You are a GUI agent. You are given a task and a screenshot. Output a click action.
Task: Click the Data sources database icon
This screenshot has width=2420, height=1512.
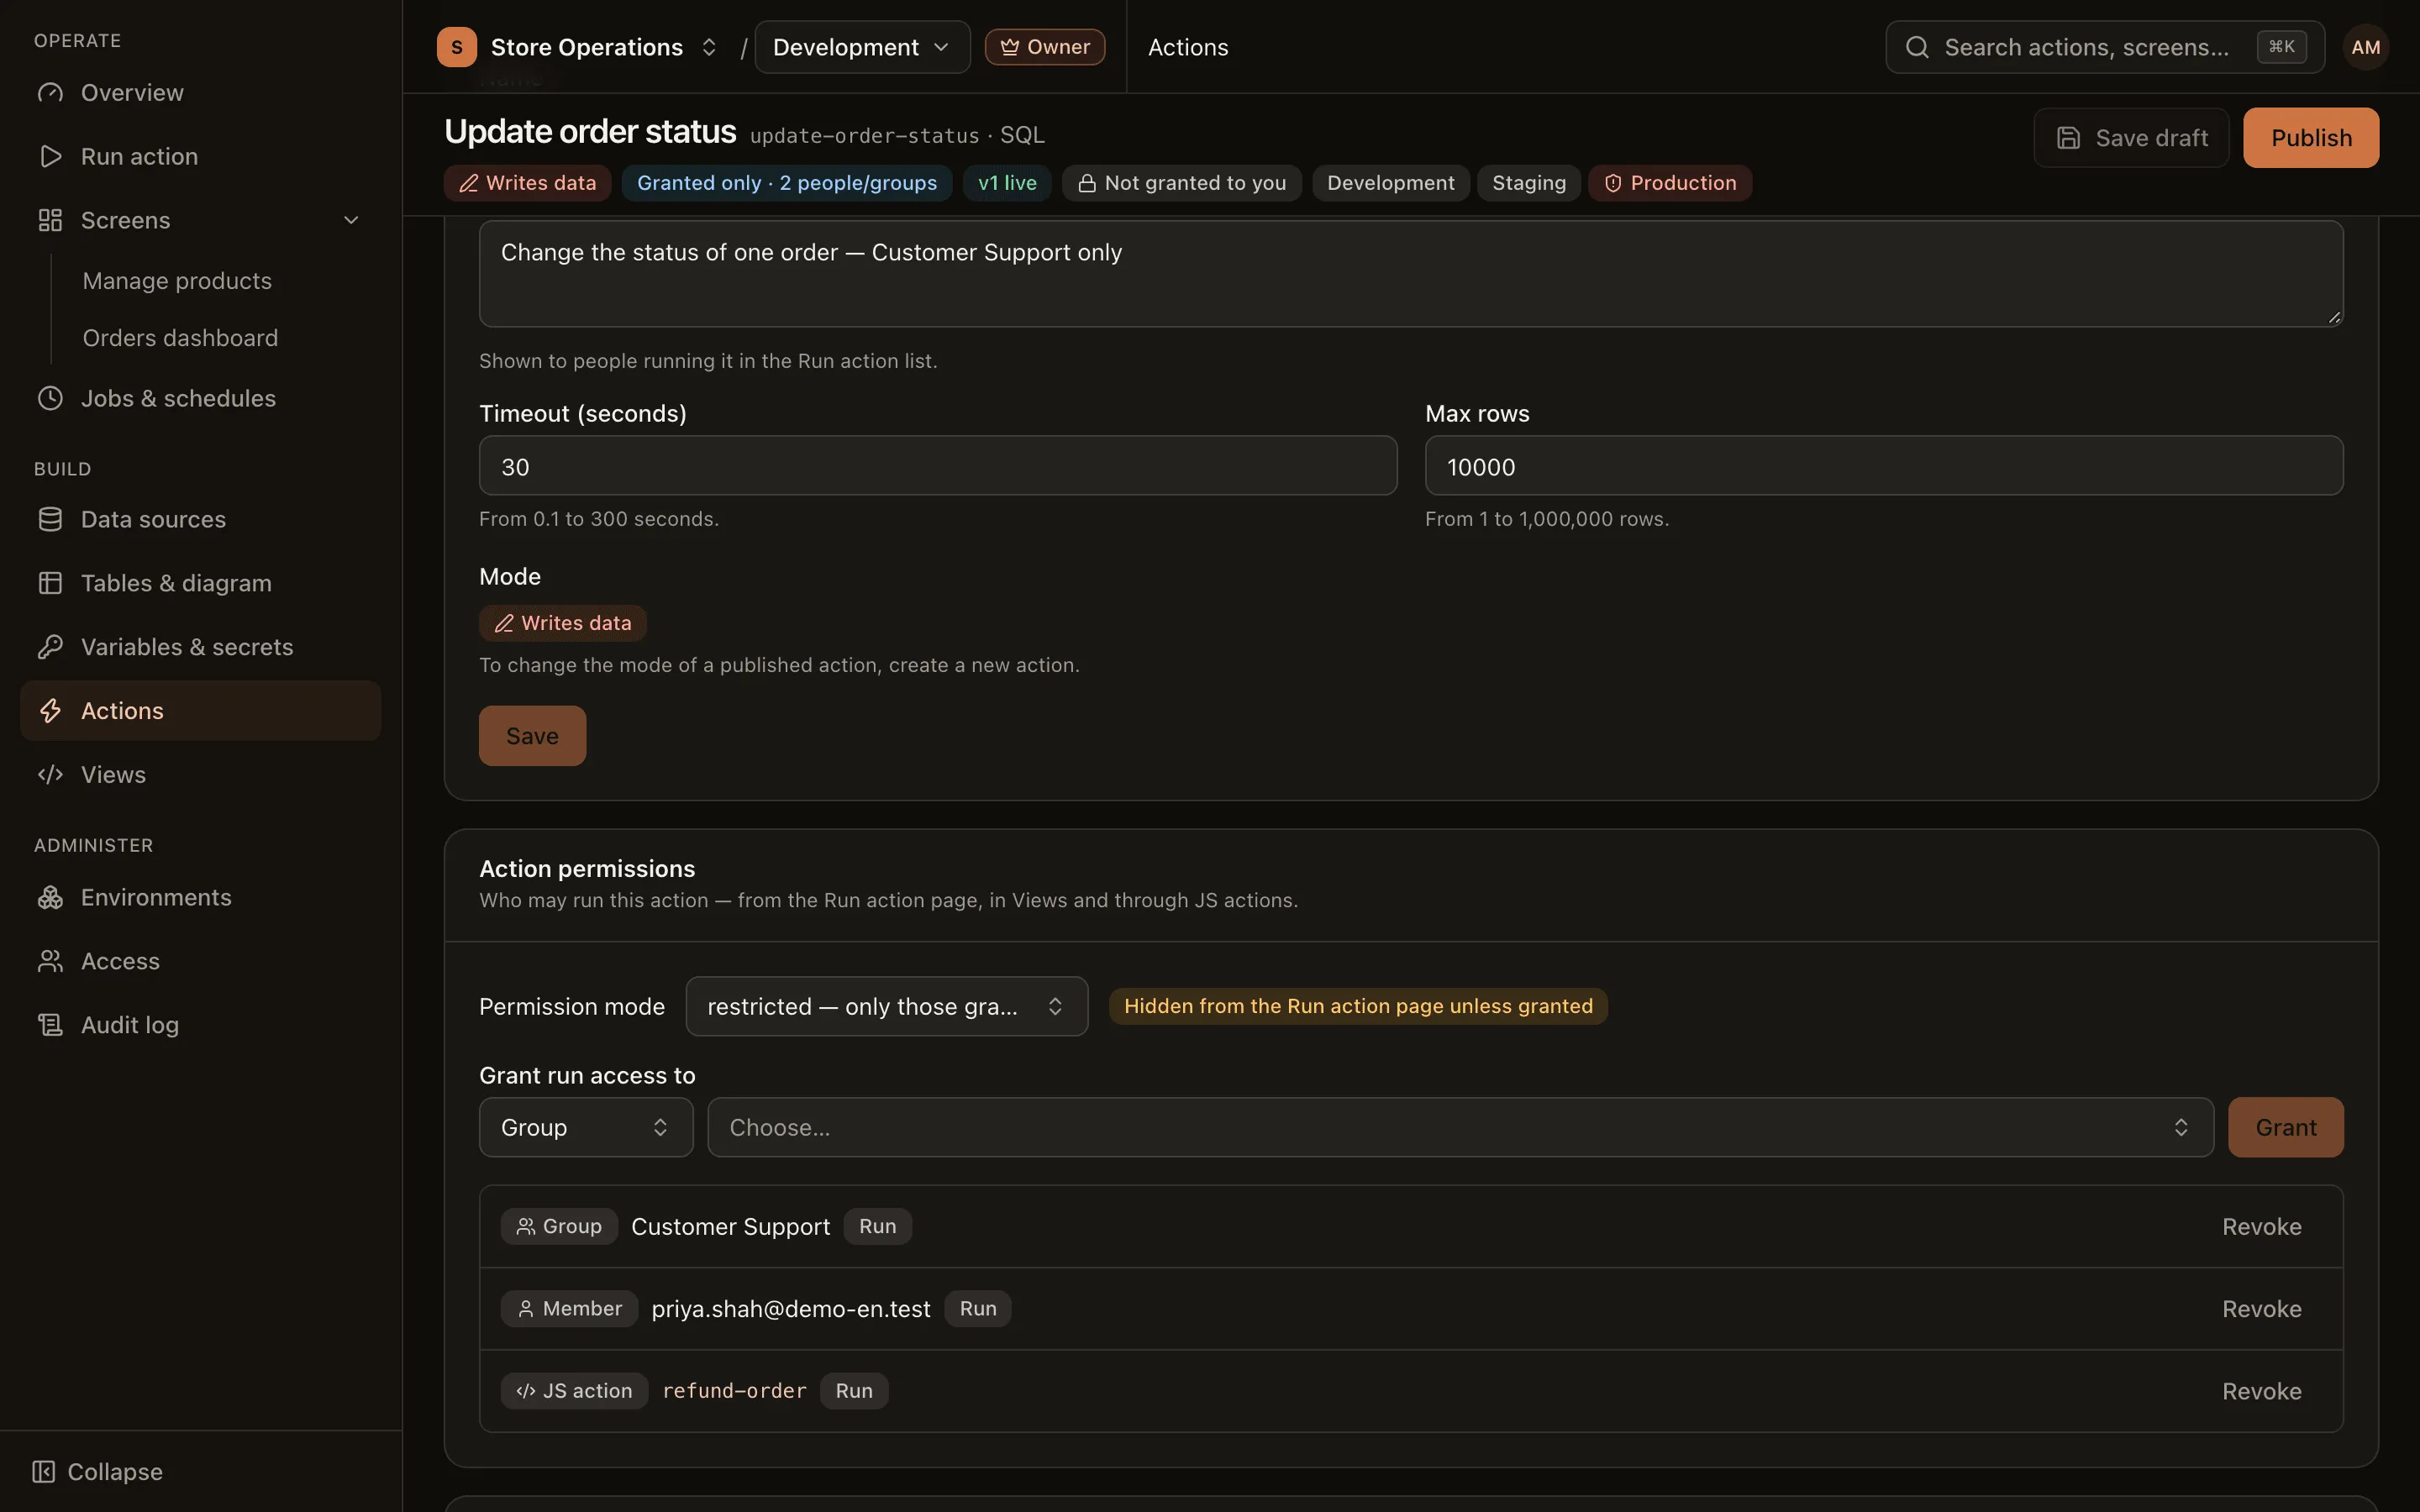coord(50,519)
